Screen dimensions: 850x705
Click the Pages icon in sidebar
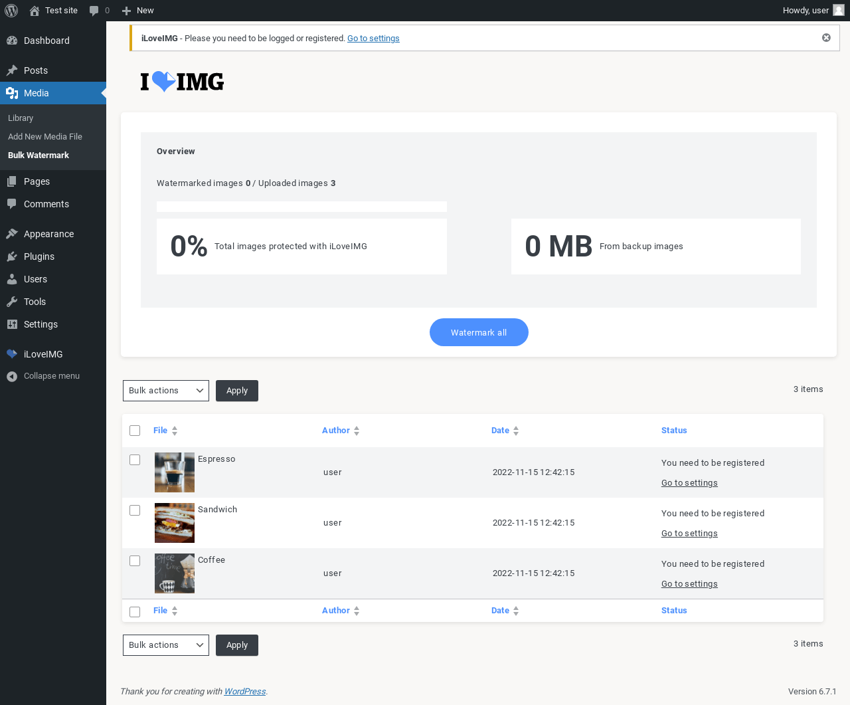[12, 181]
